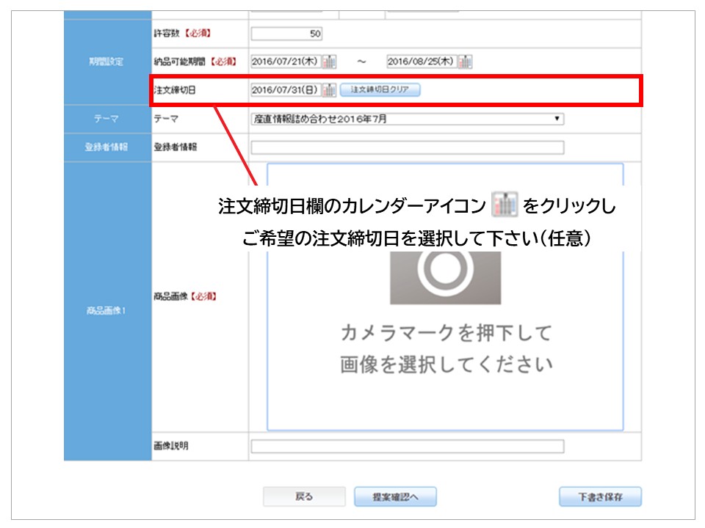Open calendar icon for delivery end date

(x=465, y=62)
